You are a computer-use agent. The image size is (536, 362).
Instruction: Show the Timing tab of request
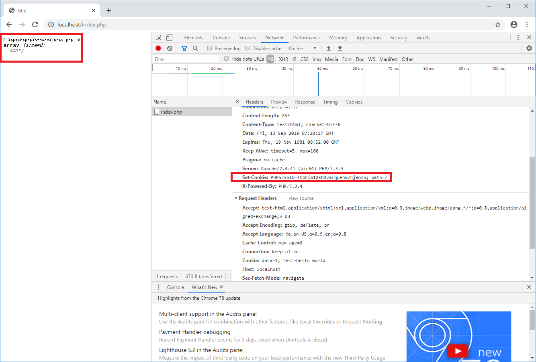click(x=330, y=102)
